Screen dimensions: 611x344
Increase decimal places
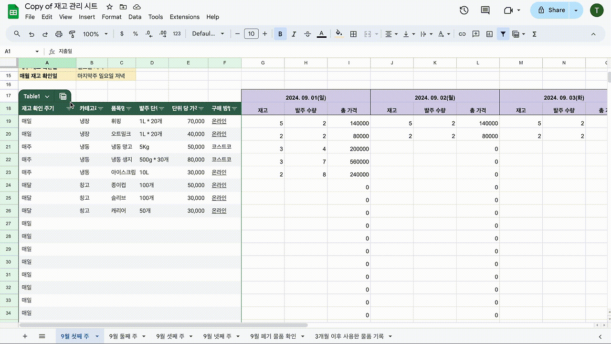163,34
